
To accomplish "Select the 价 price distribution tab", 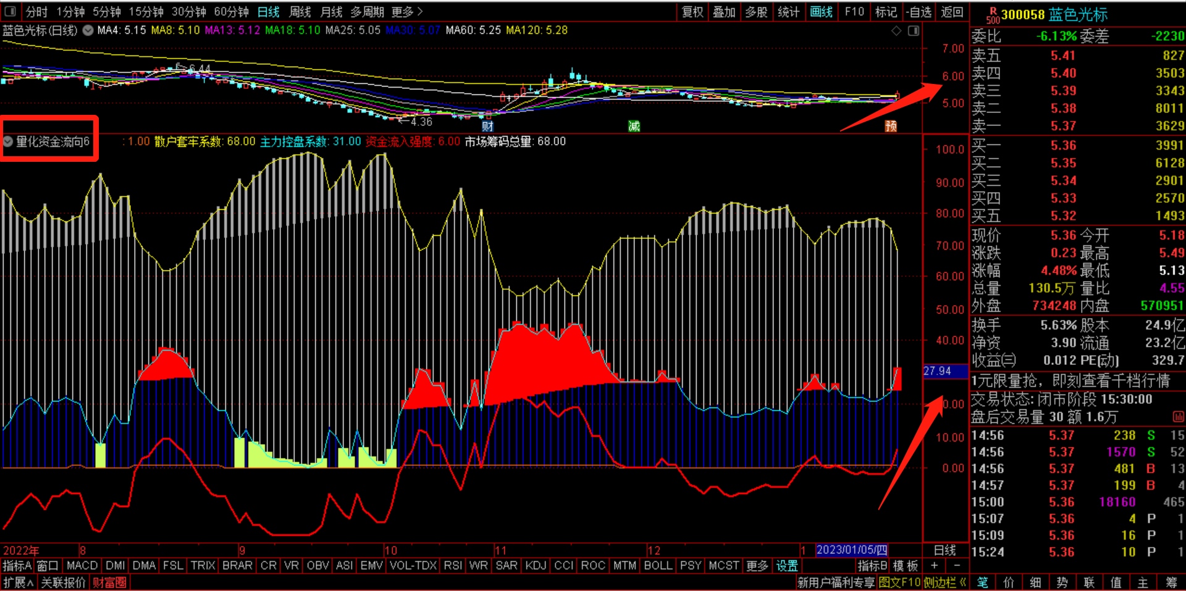I will pos(1009,582).
